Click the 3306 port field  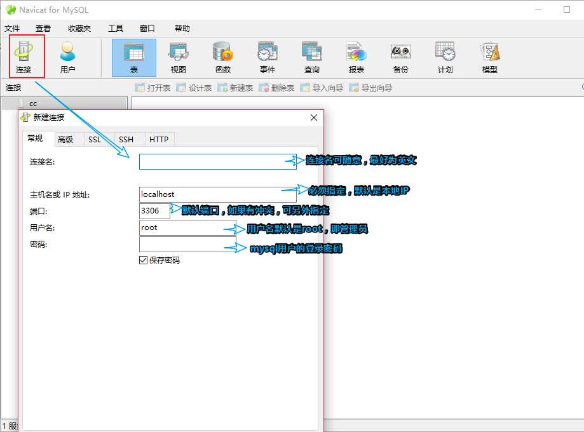pos(154,211)
